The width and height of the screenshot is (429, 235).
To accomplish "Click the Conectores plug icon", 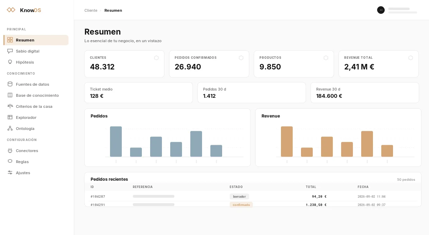I will pos(10,151).
